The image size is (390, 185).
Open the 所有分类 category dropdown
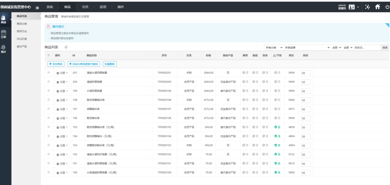[274, 47]
